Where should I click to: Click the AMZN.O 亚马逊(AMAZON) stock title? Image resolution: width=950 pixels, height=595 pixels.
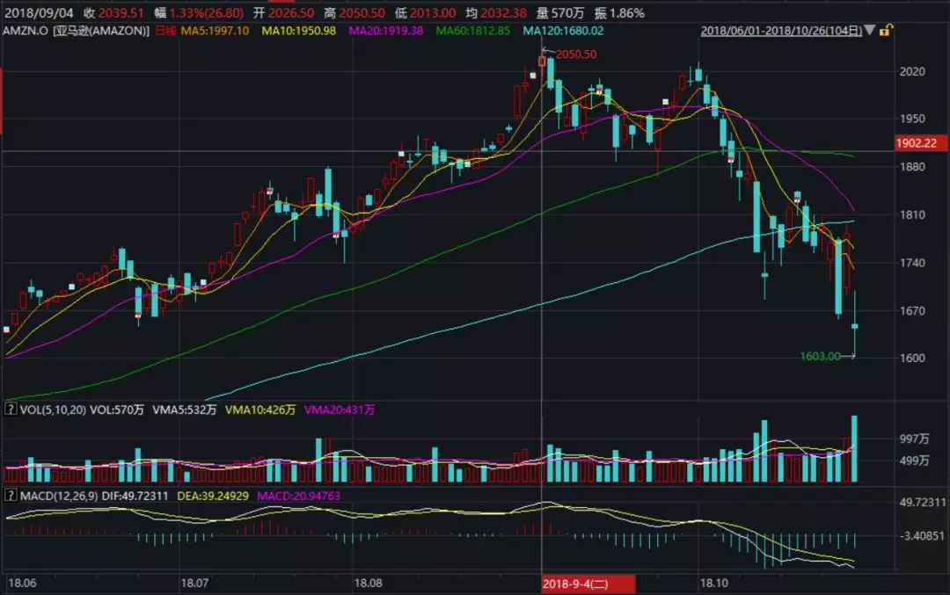77,30
